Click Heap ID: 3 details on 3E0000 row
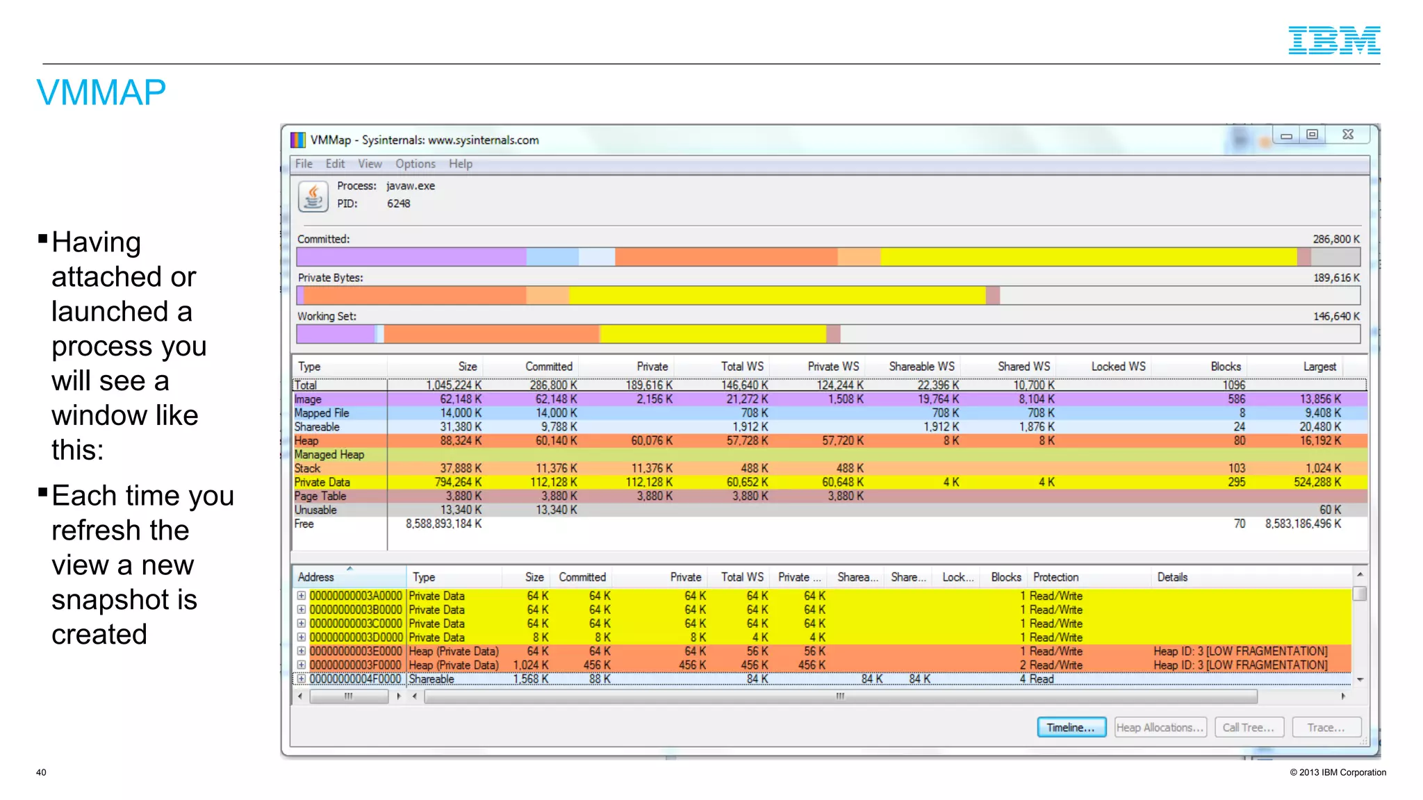The height and width of the screenshot is (800, 1423). [1240, 651]
